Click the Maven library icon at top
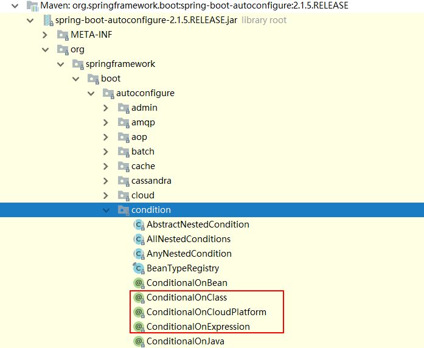The image size is (424, 348). [x=32, y=5]
